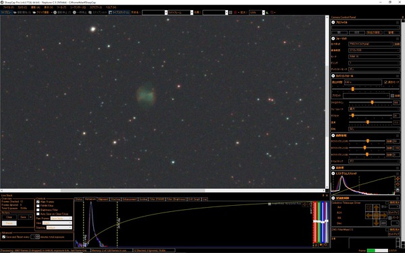Open the ヘルプ menu
Image resolution: width=405 pixels, height=253 pixels.
click(x=111, y=7)
